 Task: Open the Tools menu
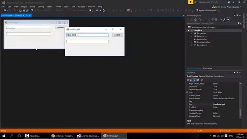tap(66, 7)
